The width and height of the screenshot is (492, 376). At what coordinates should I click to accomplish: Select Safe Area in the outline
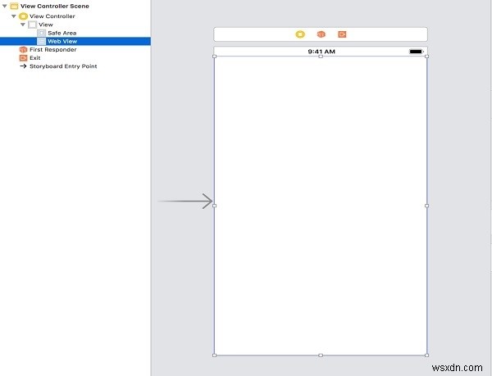coord(75,33)
